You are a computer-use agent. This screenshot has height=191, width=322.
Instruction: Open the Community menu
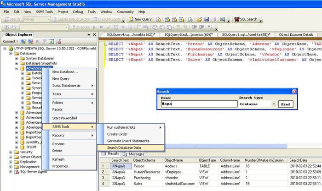(125, 12)
